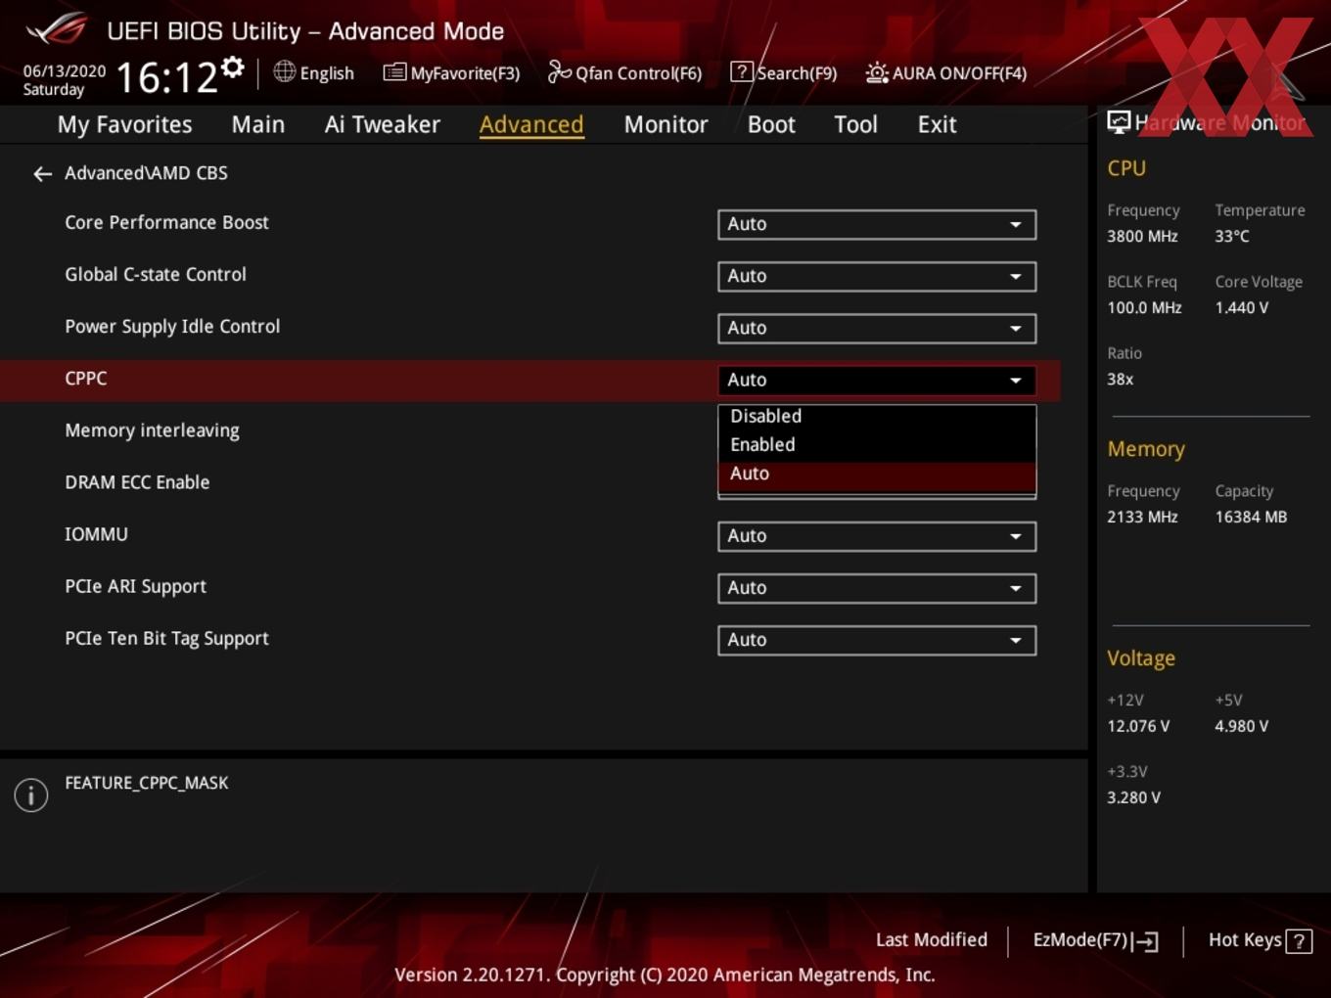1331x998 pixels.
Task: Click the 12.076 V reading
Action: (1138, 726)
